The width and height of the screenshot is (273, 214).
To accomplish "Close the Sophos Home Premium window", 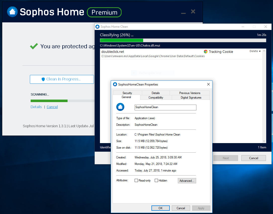I will (x=193, y=12).
